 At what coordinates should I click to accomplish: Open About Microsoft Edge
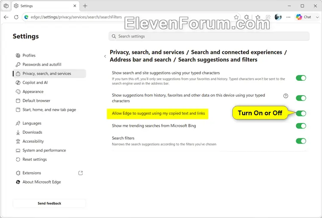click(49, 182)
